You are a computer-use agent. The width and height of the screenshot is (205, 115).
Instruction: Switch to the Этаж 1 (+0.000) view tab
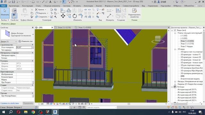pos(85,27)
